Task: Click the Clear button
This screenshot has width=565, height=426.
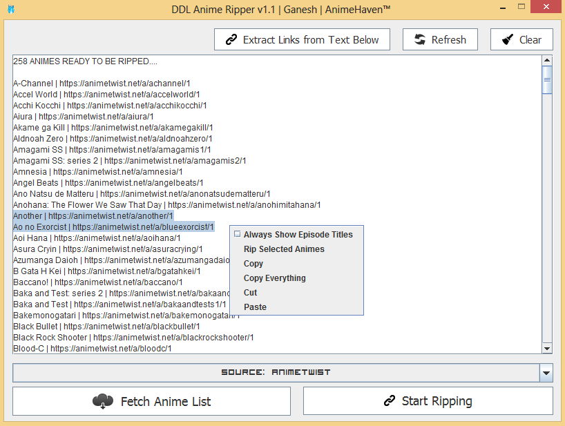Action: 521,39
